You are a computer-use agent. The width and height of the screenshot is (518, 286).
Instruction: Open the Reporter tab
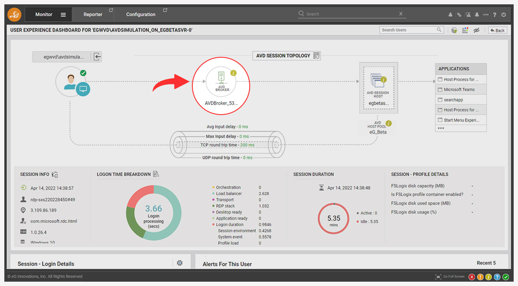pos(93,15)
